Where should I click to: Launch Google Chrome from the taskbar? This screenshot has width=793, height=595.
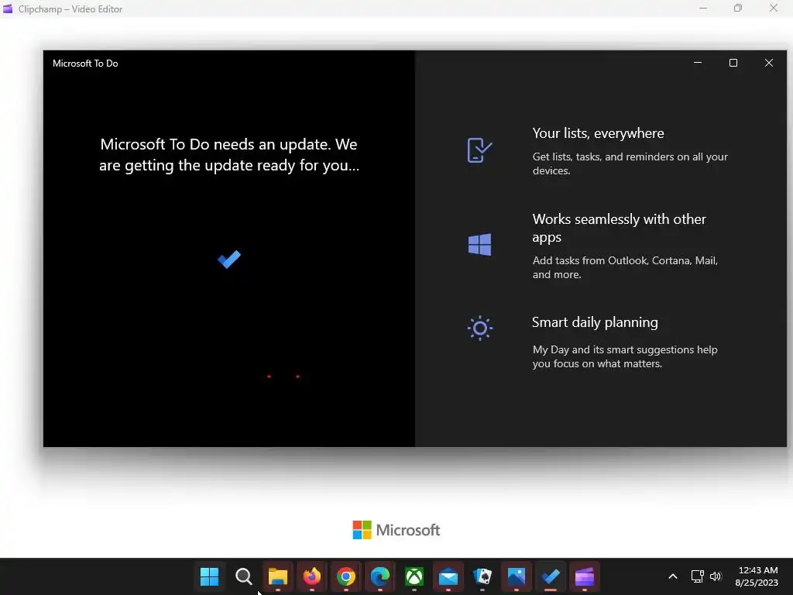tap(346, 576)
